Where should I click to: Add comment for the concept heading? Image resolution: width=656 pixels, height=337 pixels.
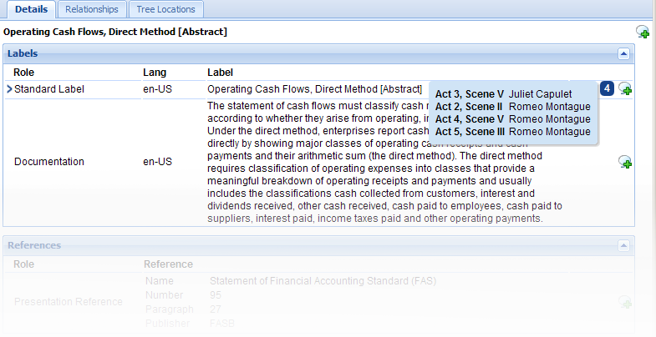click(x=643, y=32)
